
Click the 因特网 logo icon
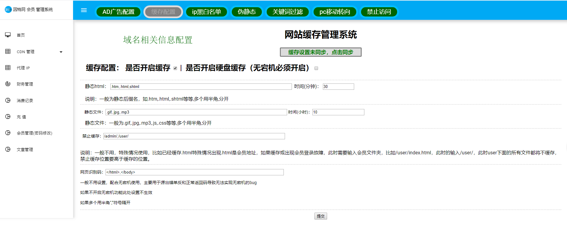(8, 10)
